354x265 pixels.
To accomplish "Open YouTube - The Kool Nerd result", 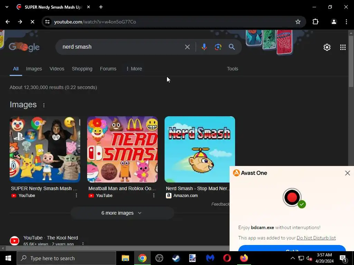I will [x=50, y=238].
